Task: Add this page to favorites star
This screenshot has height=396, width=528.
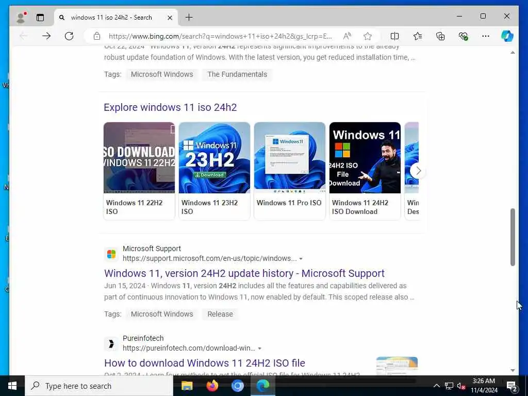Action: (367, 36)
